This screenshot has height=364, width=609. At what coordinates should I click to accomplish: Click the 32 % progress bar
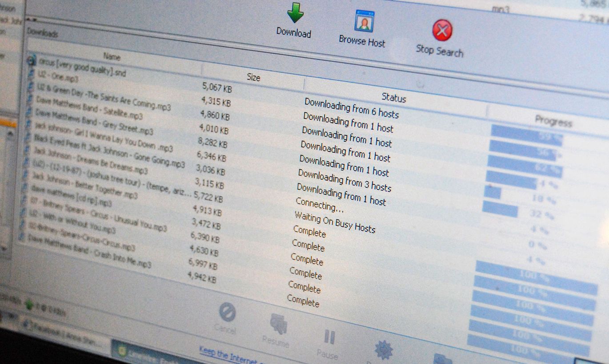coord(500,209)
